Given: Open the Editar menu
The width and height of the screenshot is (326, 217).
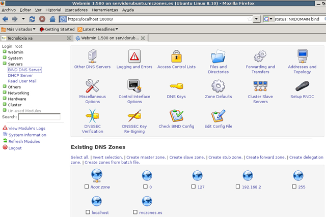Looking at the screenshot, I should [x=25, y=10].
